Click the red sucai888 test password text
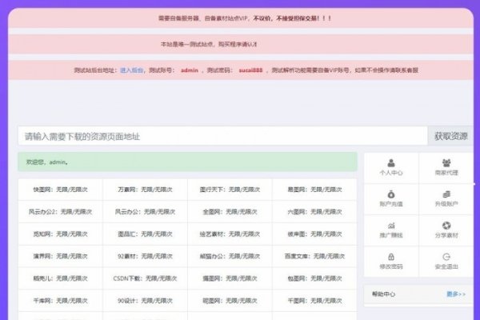 [x=250, y=70]
